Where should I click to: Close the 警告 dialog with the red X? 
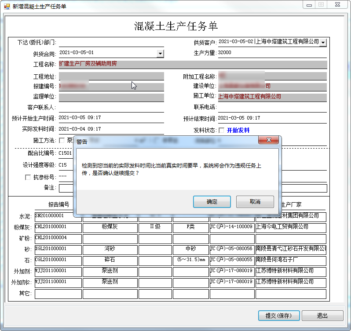[268, 141]
